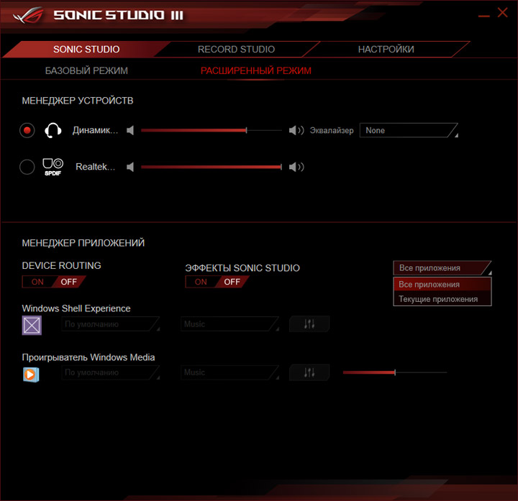
Task: Click the МЕНЕДЖЕР ПРИЛОЖЕНИЙ heading
Action: click(83, 243)
